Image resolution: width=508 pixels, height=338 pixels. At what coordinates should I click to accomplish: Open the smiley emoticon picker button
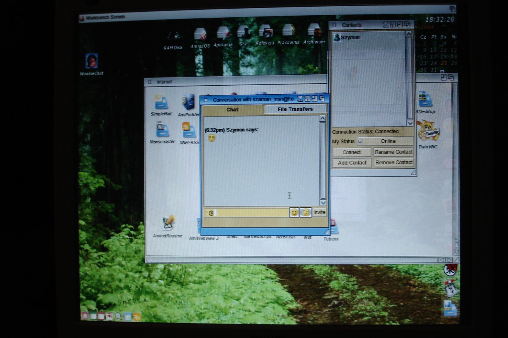(x=294, y=212)
